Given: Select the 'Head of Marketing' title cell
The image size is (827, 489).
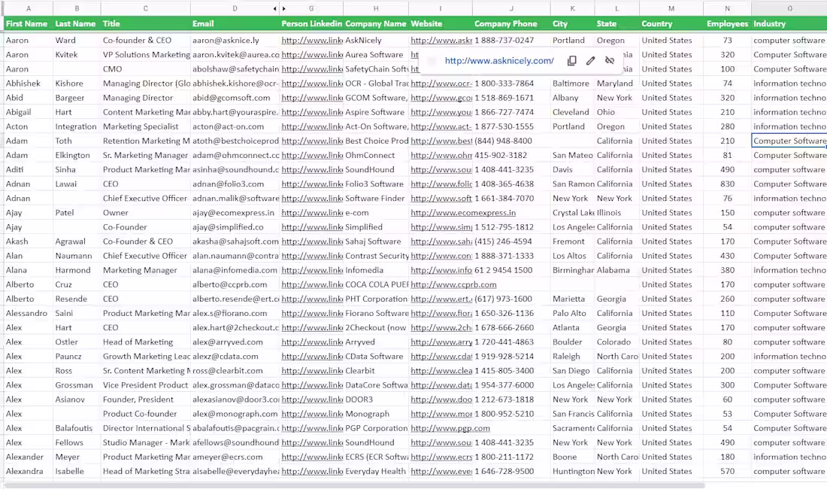Looking at the screenshot, I should pos(146,342).
